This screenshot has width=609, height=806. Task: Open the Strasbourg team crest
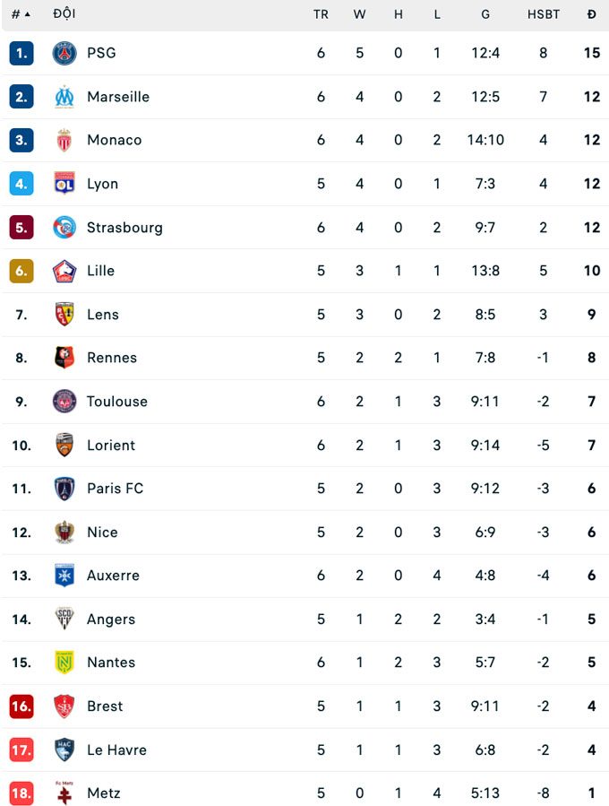click(64, 227)
